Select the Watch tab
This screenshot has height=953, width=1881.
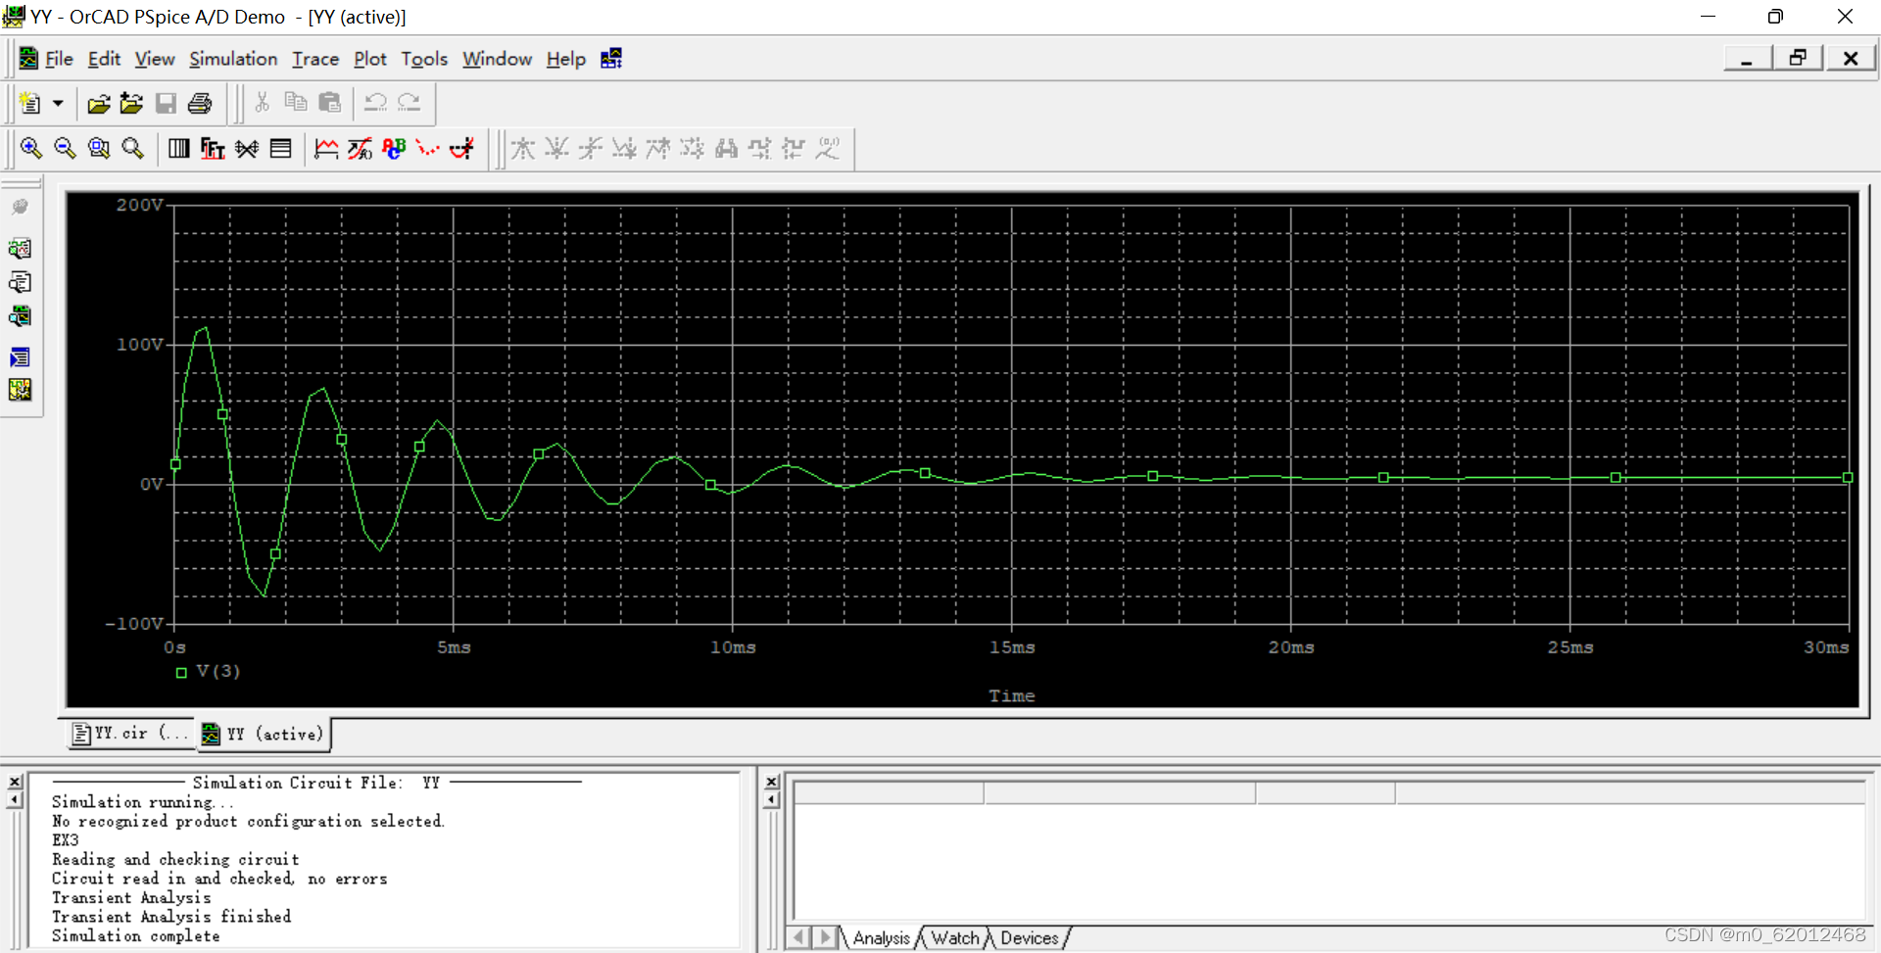pyautogui.click(x=954, y=938)
